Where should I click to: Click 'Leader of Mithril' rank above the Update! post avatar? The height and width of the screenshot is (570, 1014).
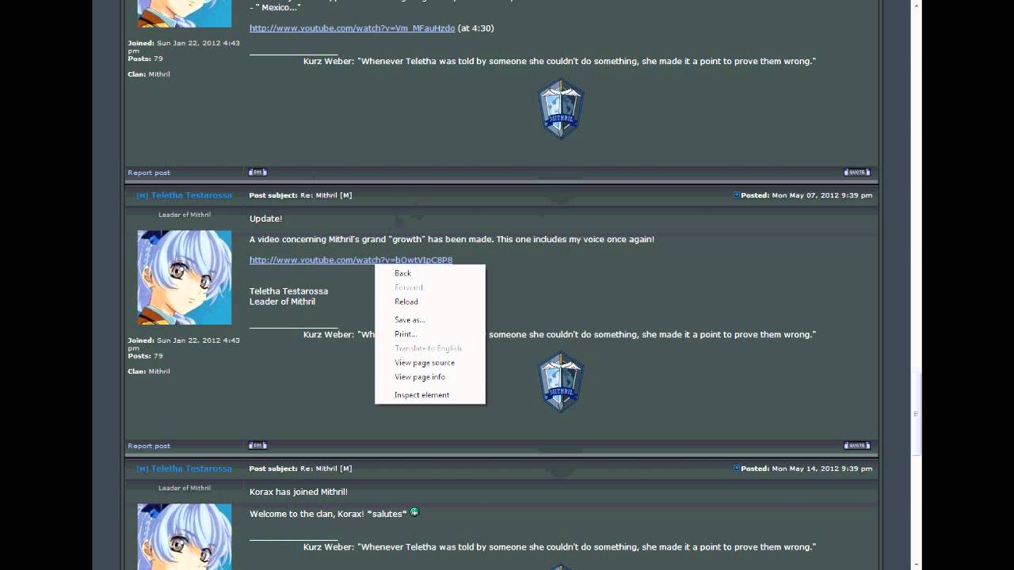[x=185, y=215]
